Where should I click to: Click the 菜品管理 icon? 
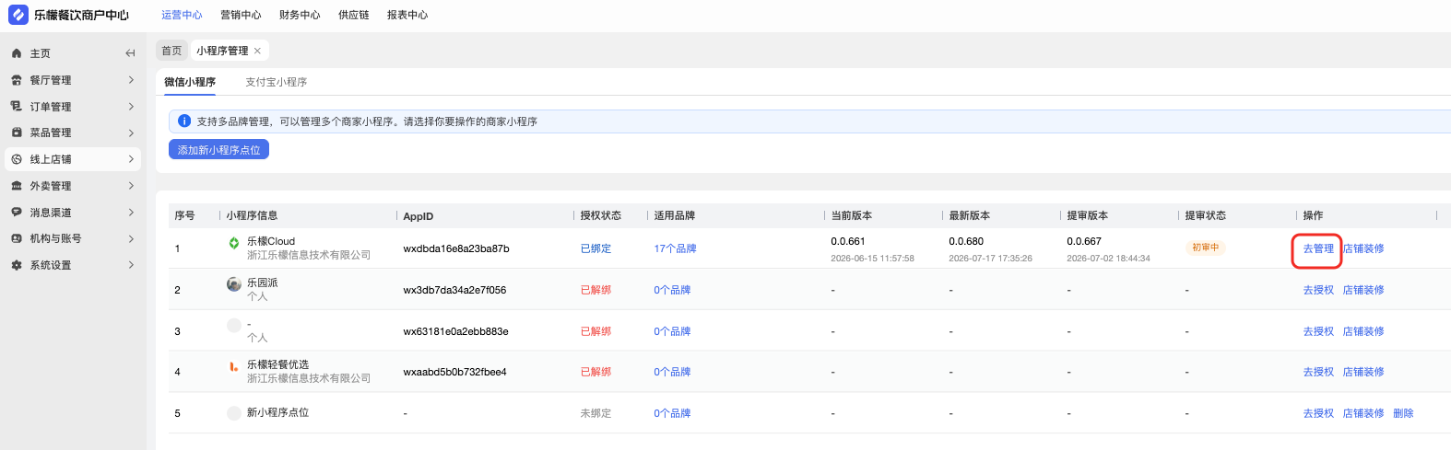point(17,133)
